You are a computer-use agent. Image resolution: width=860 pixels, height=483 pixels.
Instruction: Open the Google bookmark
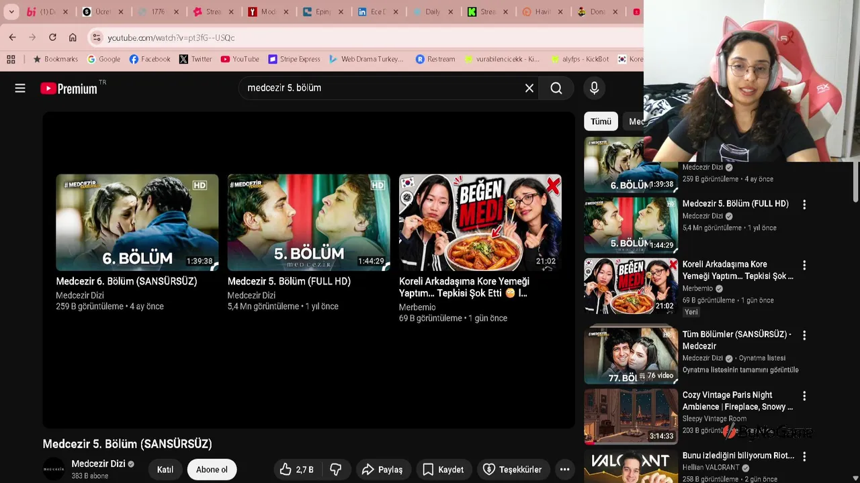pyautogui.click(x=104, y=59)
